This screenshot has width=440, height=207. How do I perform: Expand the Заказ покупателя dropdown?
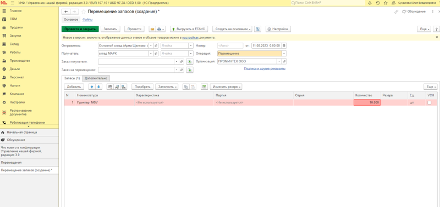(x=177, y=61)
